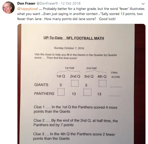
Task: Select the Giants final score blank line
Action: point(116,87)
